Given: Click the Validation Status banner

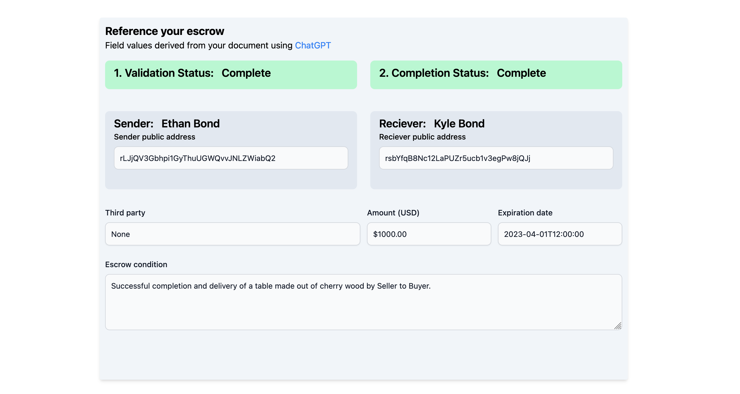Looking at the screenshot, I should click(x=231, y=75).
